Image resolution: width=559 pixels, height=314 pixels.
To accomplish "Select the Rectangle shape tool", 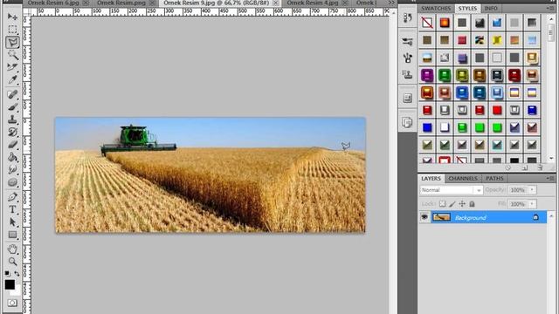I will [12, 235].
